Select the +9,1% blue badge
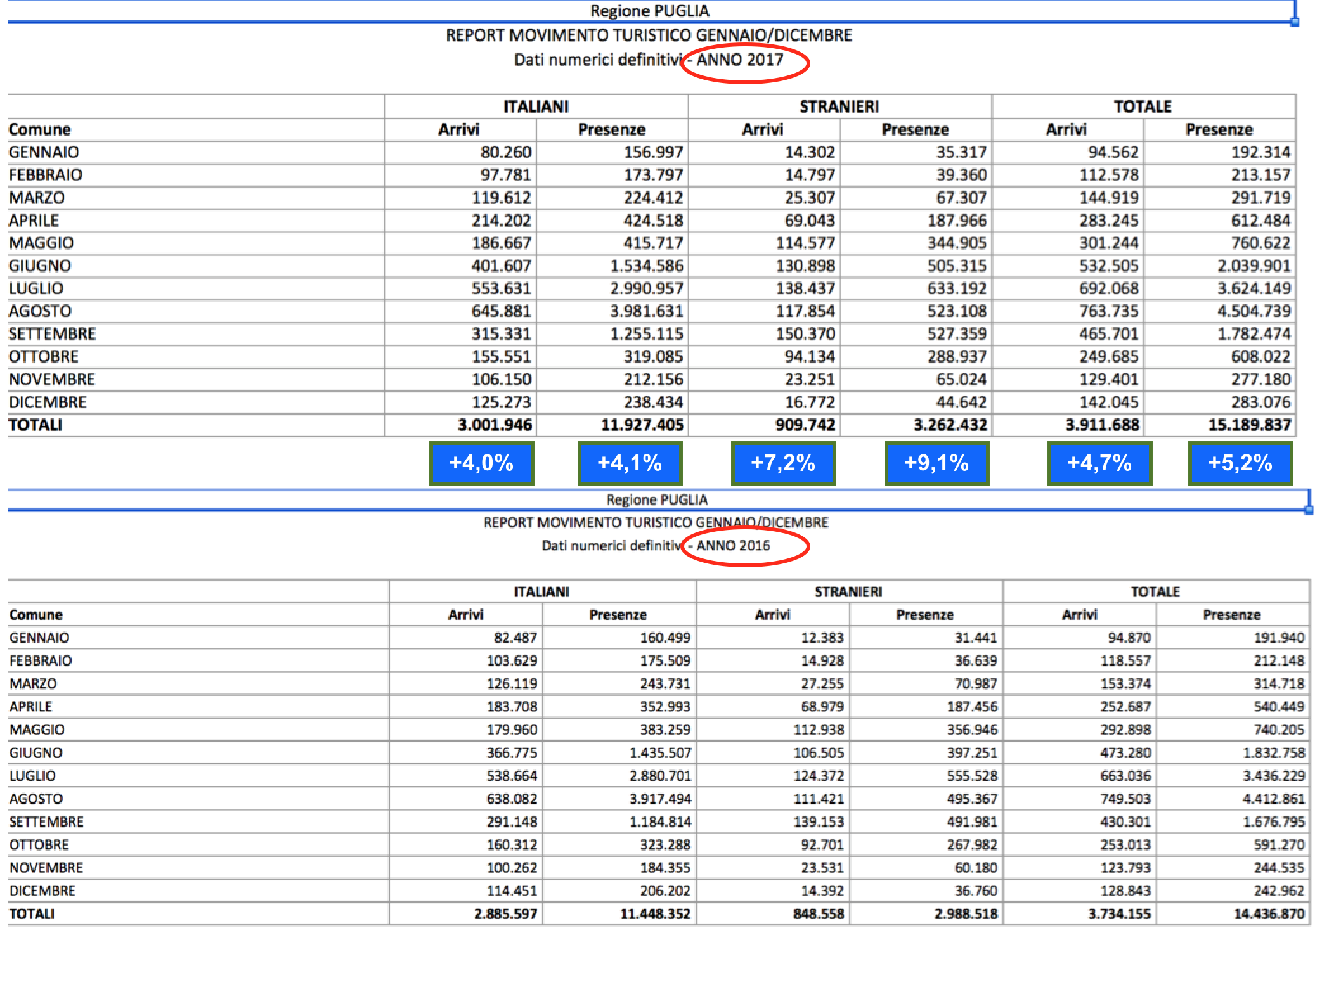Screen dimensions: 1322x1004 click(936, 463)
